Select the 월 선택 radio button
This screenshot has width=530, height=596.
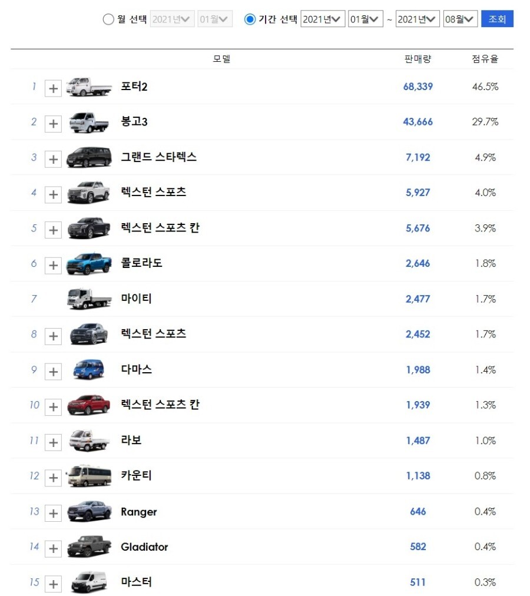108,19
